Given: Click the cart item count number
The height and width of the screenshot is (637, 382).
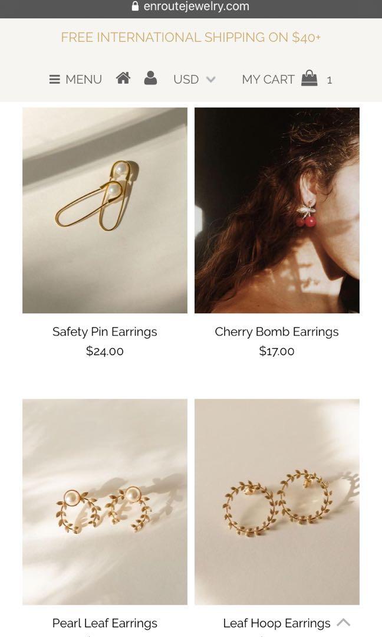Looking at the screenshot, I should (329, 80).
